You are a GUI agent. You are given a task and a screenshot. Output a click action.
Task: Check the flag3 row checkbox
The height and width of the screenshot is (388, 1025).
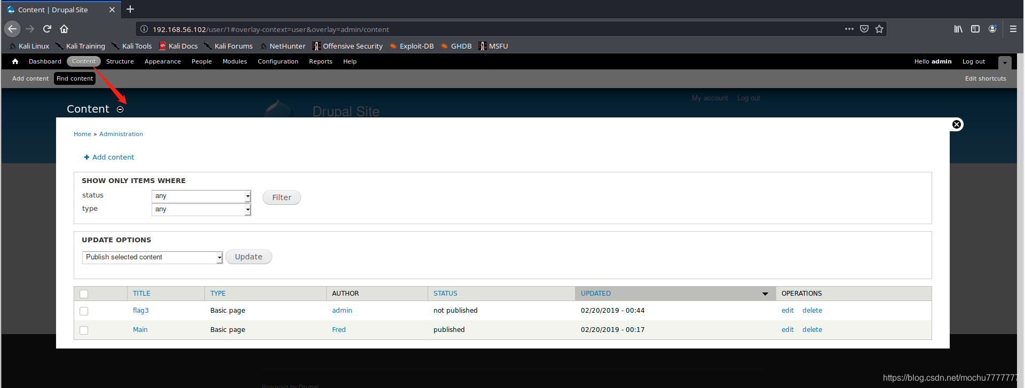84,311
